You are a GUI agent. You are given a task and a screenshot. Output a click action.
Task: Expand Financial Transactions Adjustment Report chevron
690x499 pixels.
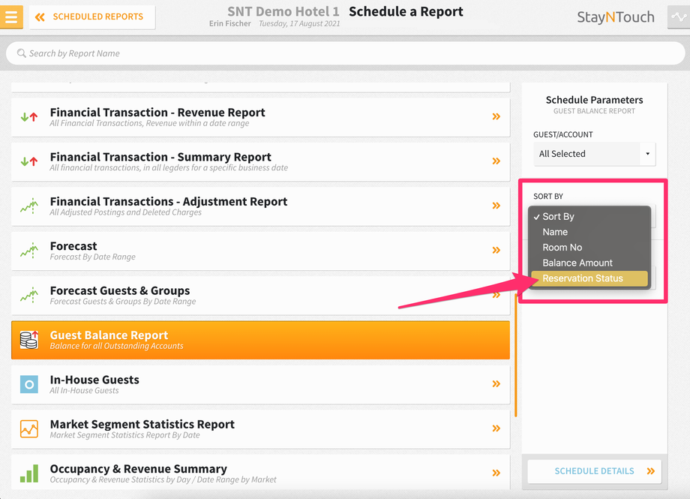tap(496, 206)
